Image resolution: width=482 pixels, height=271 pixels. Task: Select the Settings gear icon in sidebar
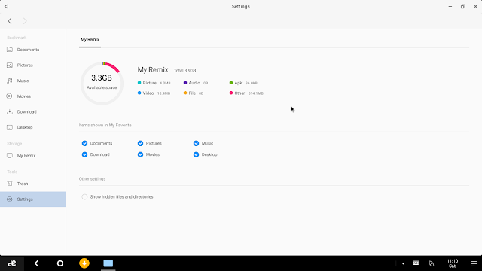10,199
